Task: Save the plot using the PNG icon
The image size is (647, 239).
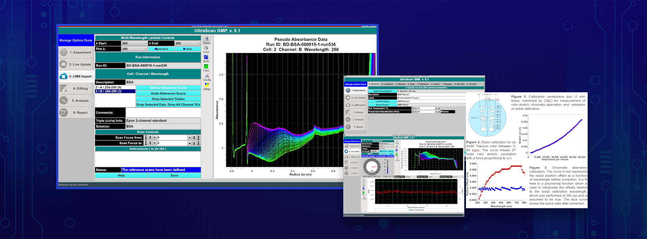Action: (x=206, y=67)
